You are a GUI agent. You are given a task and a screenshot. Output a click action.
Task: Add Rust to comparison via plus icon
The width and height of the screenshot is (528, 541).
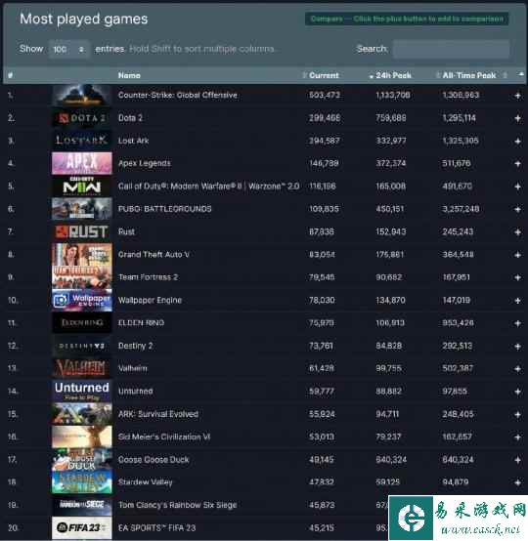[517, 231]
